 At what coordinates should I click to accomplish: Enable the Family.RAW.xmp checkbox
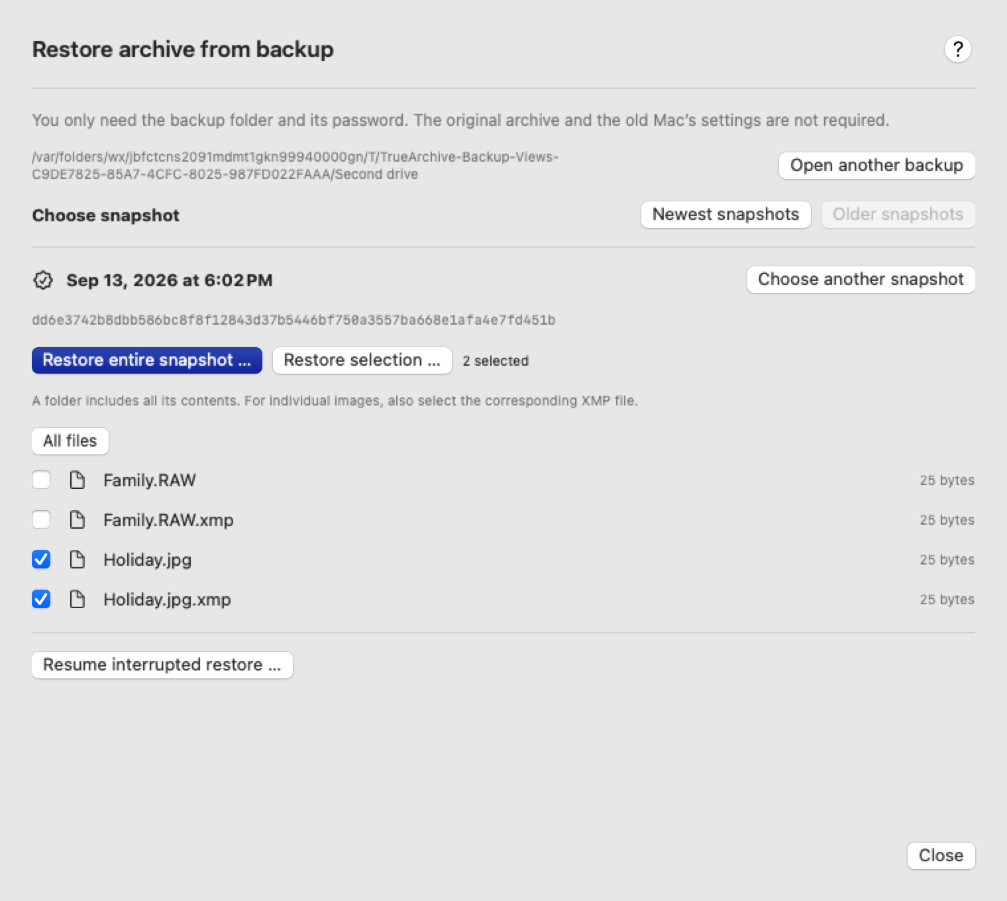tap(41, 519)
